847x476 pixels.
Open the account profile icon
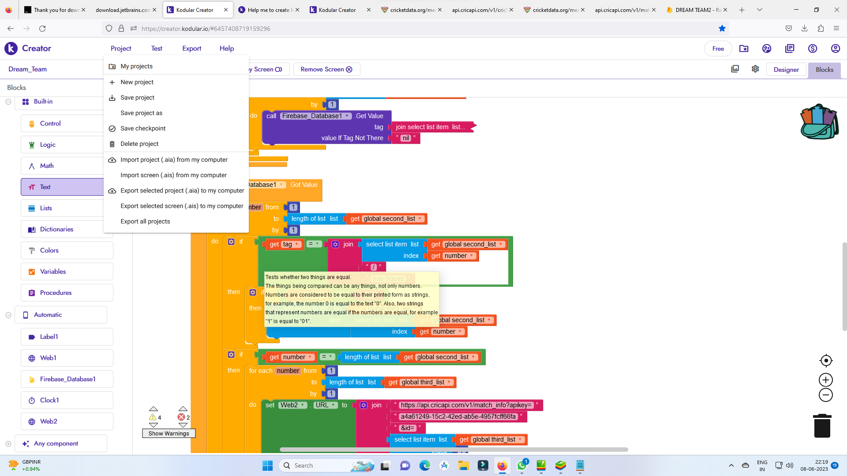[836, 48]
